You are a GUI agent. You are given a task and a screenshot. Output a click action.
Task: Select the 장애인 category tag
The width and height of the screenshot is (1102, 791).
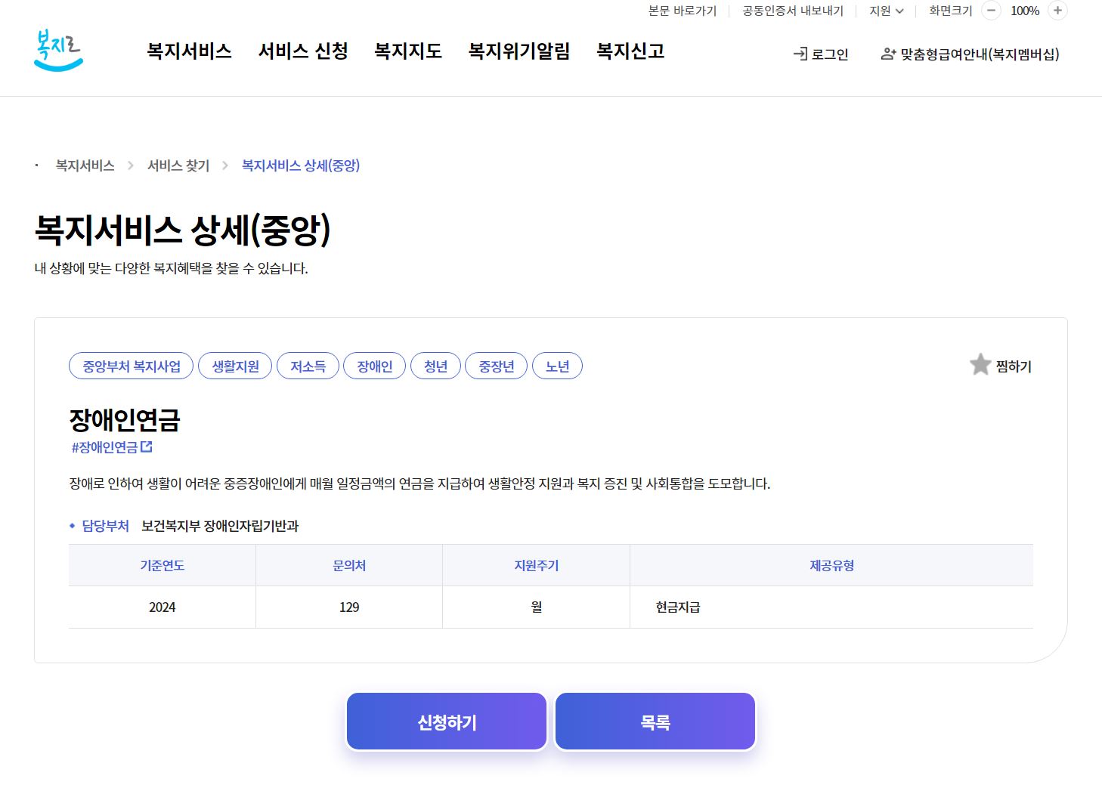pyautogui.click(x=374, y=366)
